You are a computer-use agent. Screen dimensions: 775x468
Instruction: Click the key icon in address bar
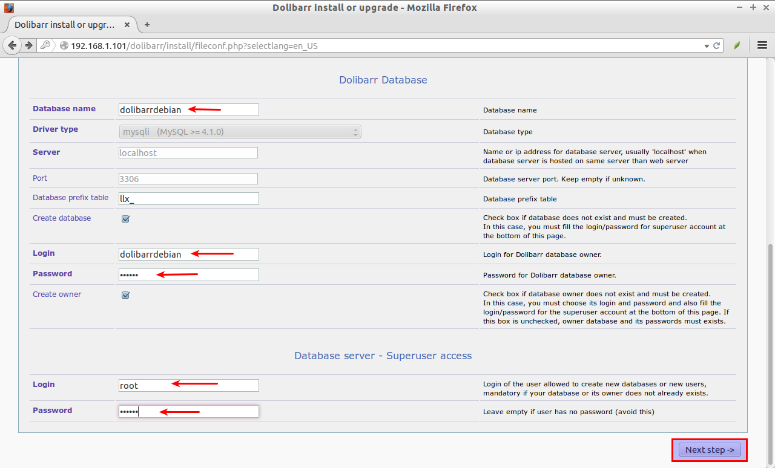point(45,45)
